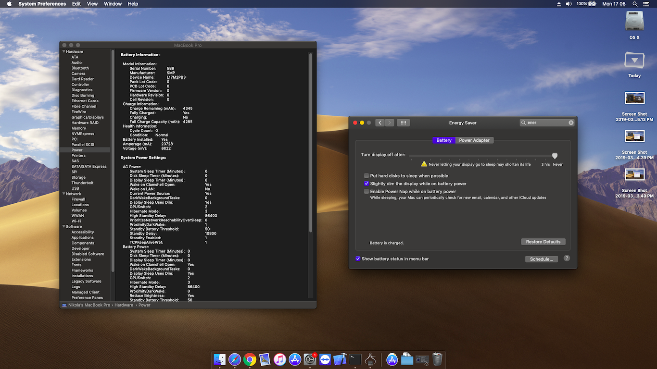Open the Schedule... dialog

click(x=542, y=259)
